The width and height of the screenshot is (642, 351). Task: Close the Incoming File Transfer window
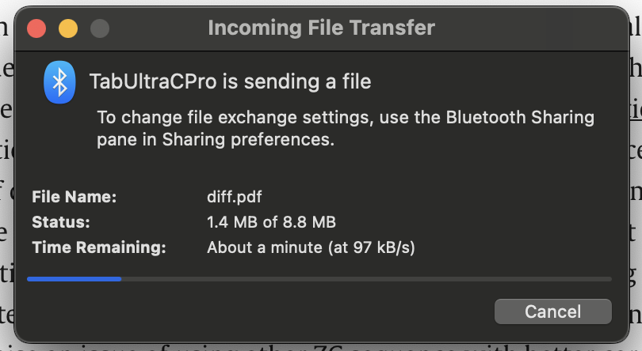click(x=36, y=29)
